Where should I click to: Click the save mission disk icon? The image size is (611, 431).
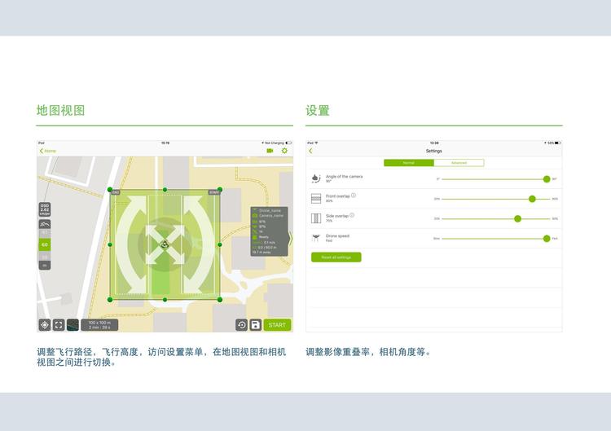click(x=255, y=324)
